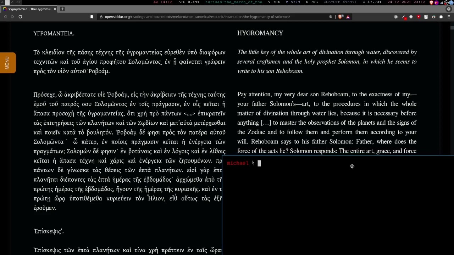
Task: Click the RSS feed extension icon
Action: point(396,17)
